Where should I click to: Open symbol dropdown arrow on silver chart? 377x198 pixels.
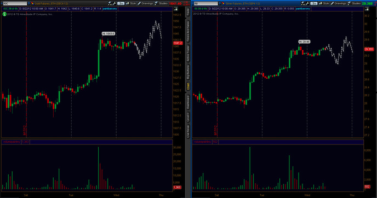[220, 3]
